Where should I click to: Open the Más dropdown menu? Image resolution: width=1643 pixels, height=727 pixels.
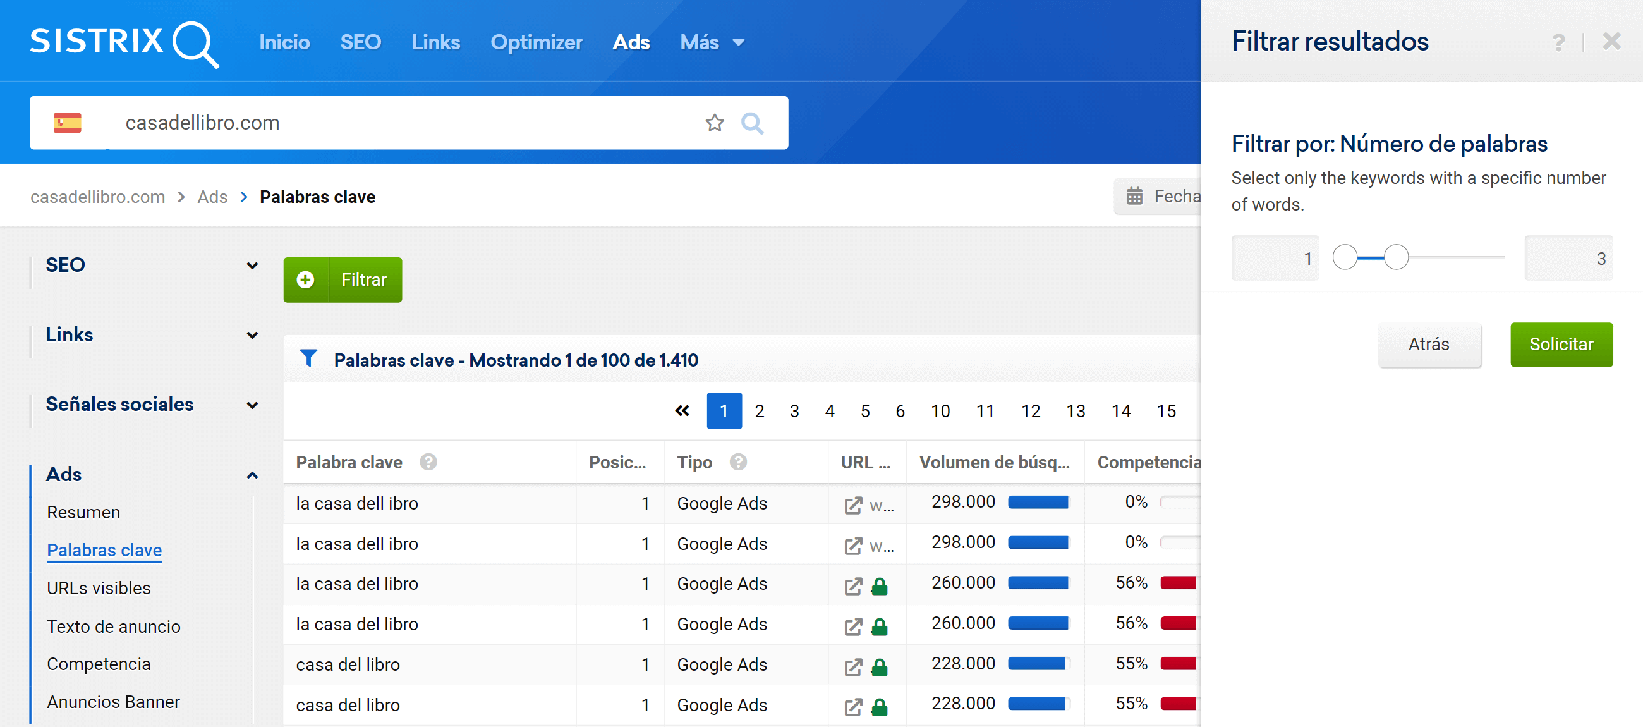[x=712, y=42]
